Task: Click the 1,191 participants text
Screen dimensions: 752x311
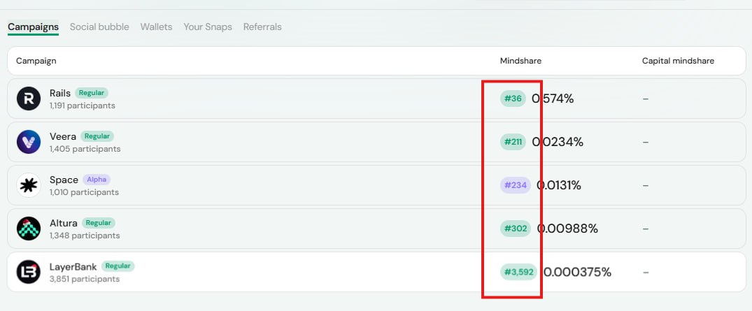Action: [x=83, y=106]
